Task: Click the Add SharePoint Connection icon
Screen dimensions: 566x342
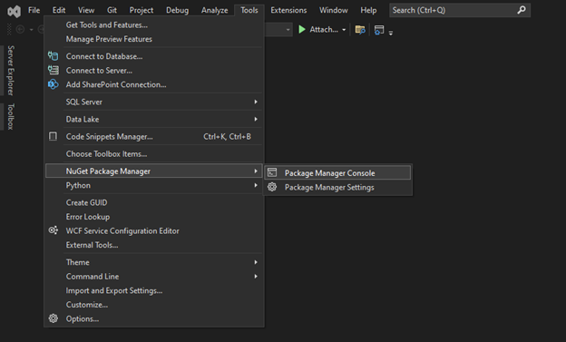Action: coord(53,84)
